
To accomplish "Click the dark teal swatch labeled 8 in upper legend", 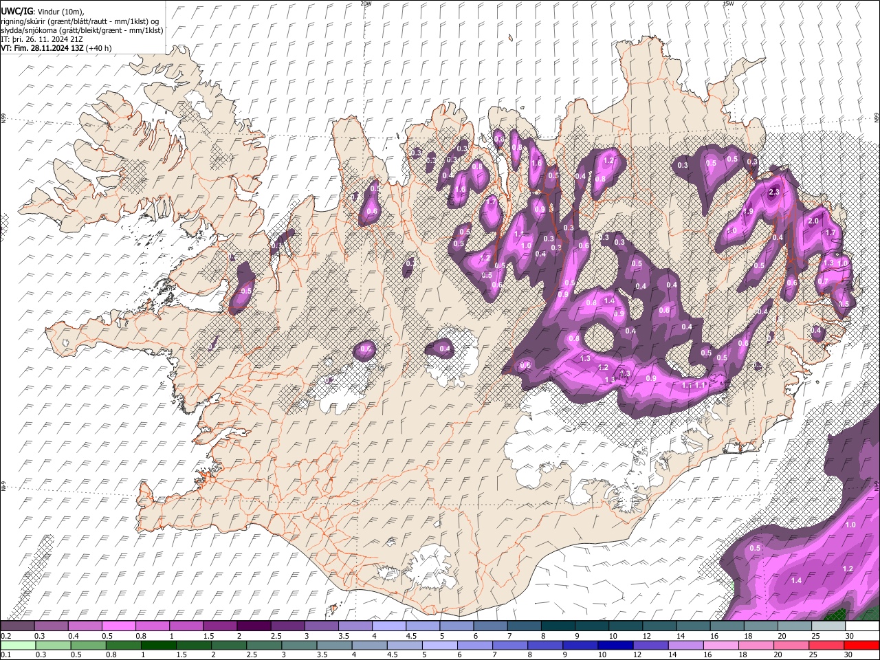I will [x=558, y=626].
